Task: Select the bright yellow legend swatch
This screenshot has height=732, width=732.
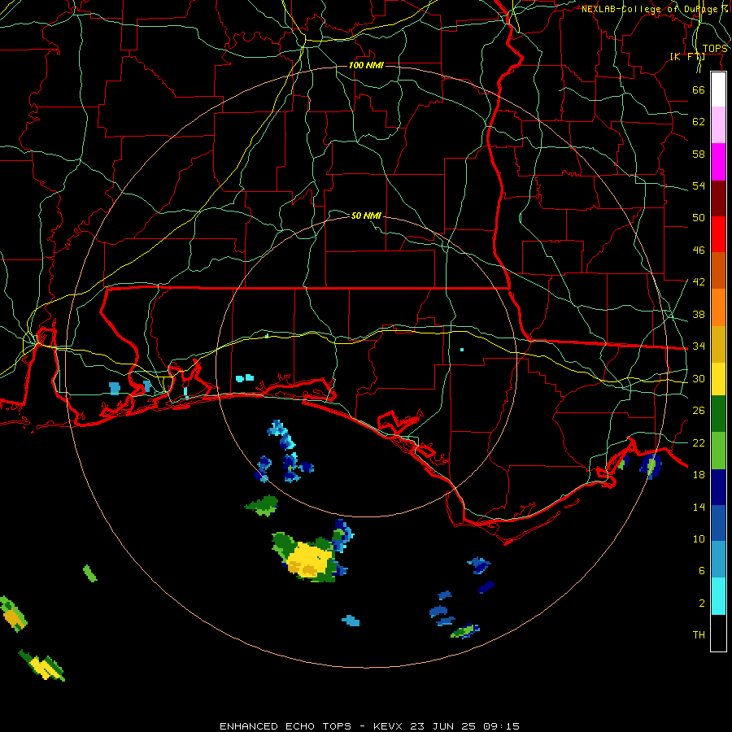Action: 718,379
